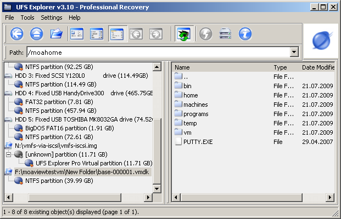
Task: Open the Settings menu
Action: click(x=52, y=18)
